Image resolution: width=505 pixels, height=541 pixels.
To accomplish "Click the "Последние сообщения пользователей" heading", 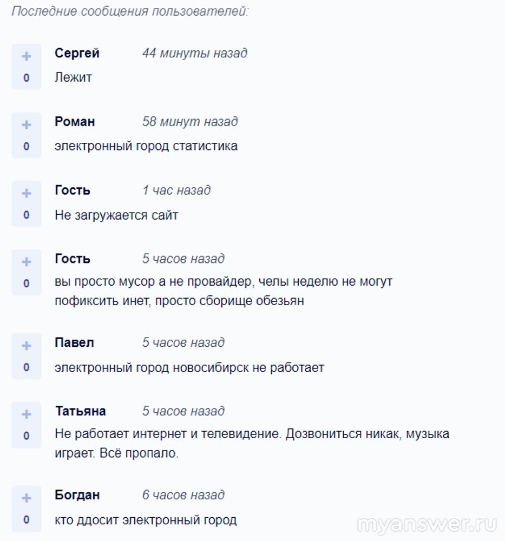I will coord(130,11).
